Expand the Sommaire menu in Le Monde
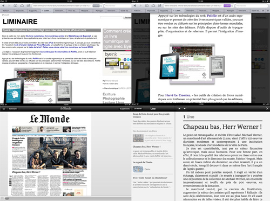This screenshot has width=270, height=201. [13, 109]
